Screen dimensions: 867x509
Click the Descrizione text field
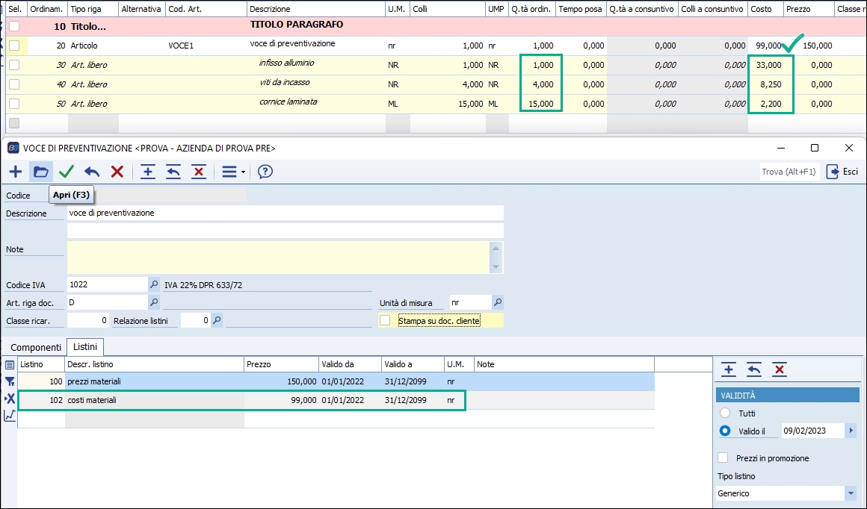click(284, 213)
